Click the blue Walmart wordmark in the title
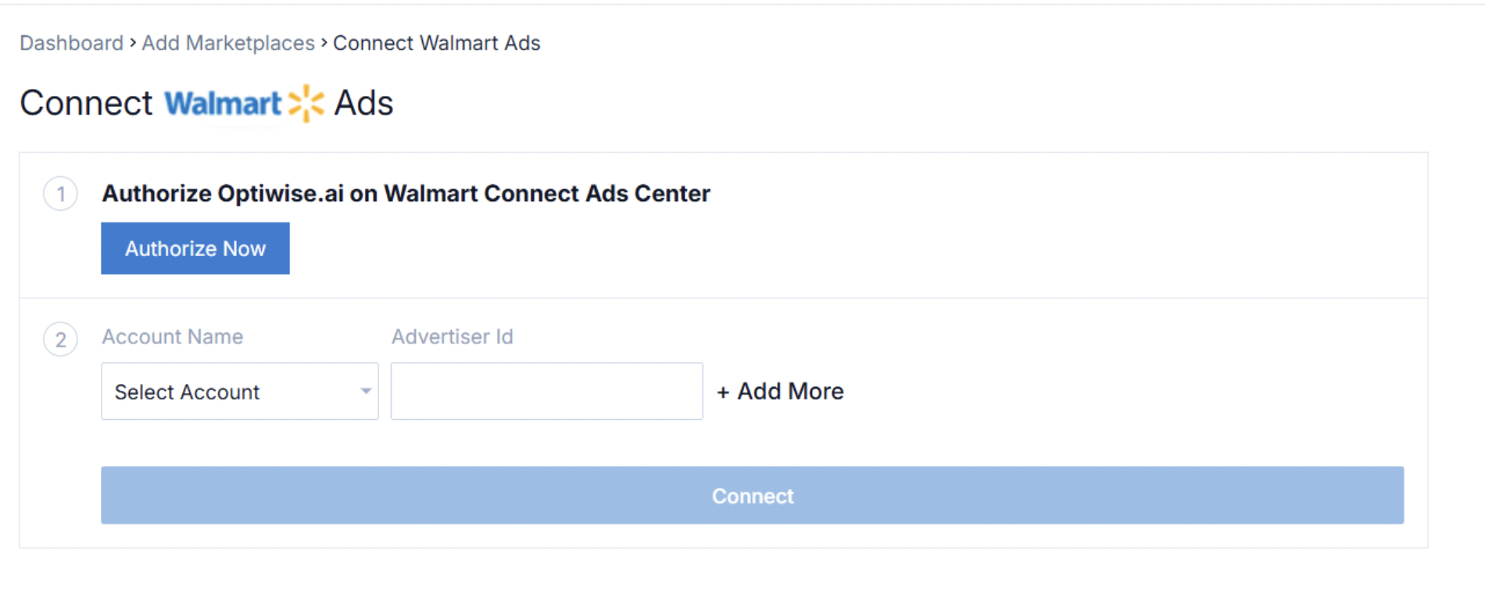 tap(223, 103)
